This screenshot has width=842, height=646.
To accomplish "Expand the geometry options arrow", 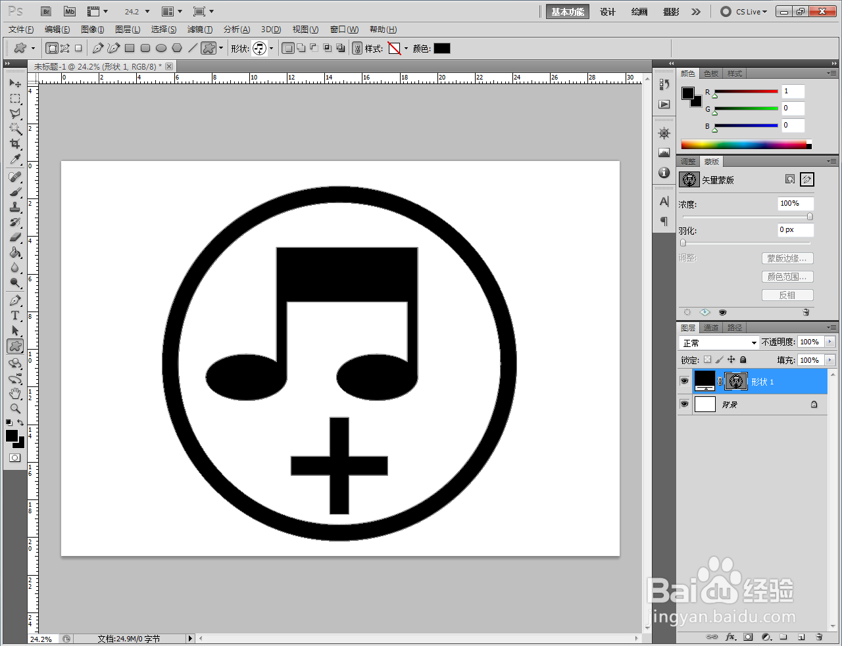I will click(221, 49).
